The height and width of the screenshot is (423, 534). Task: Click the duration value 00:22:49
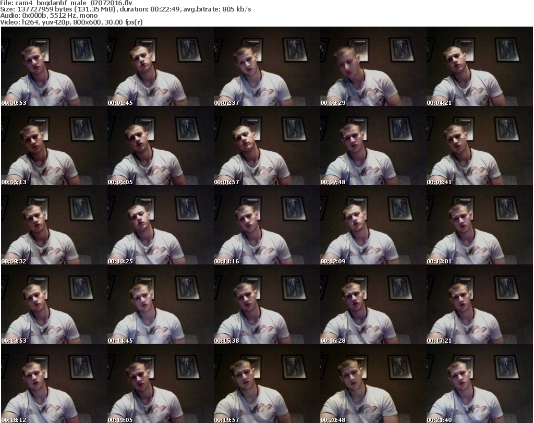165,9
